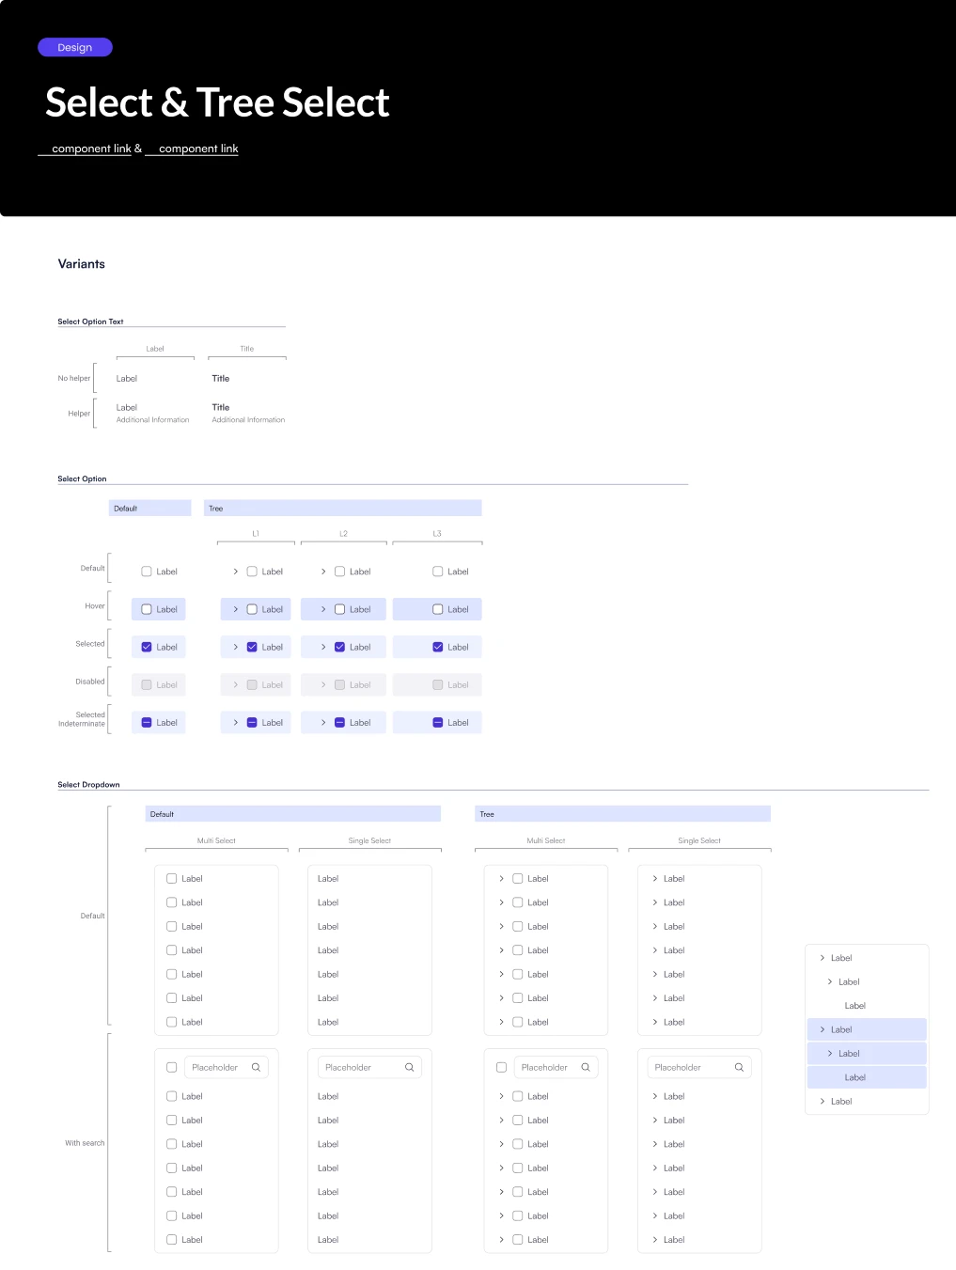Expand highlighted second-level Label chevron in standalone tree
956x1270 pixels.
pos(830,1053)
